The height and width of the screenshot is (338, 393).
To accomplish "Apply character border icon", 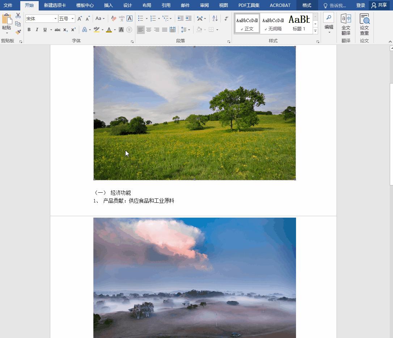I will tap(130, 18).
